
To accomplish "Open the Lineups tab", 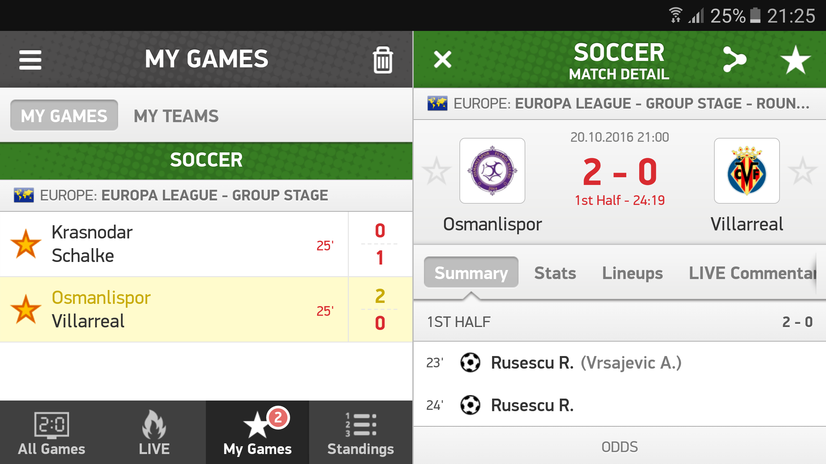I will coord(632,273).
